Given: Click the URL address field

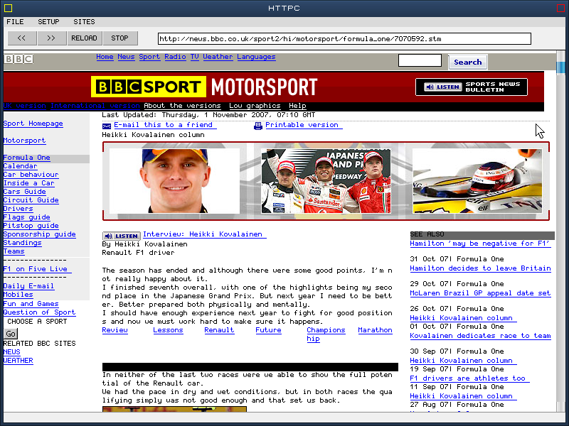Looking at the screenshot, I should (344, 39).
